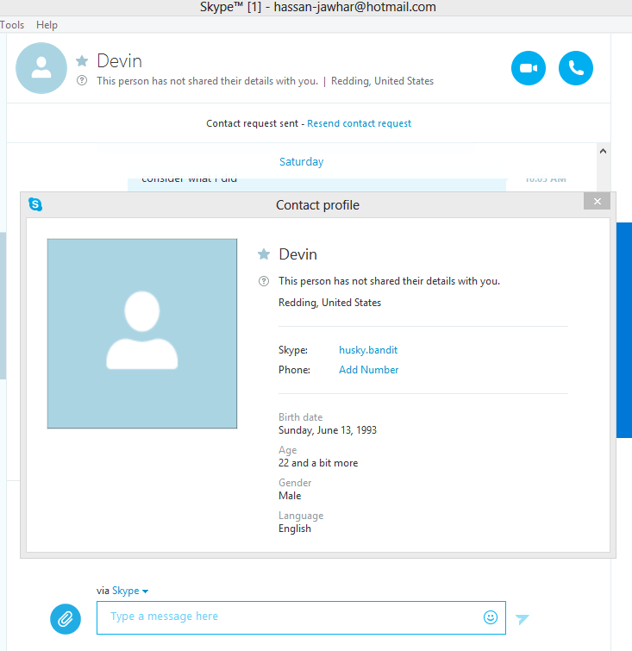Click the send message arrow icon
The image size is (632, 651).
pos(522,619)
